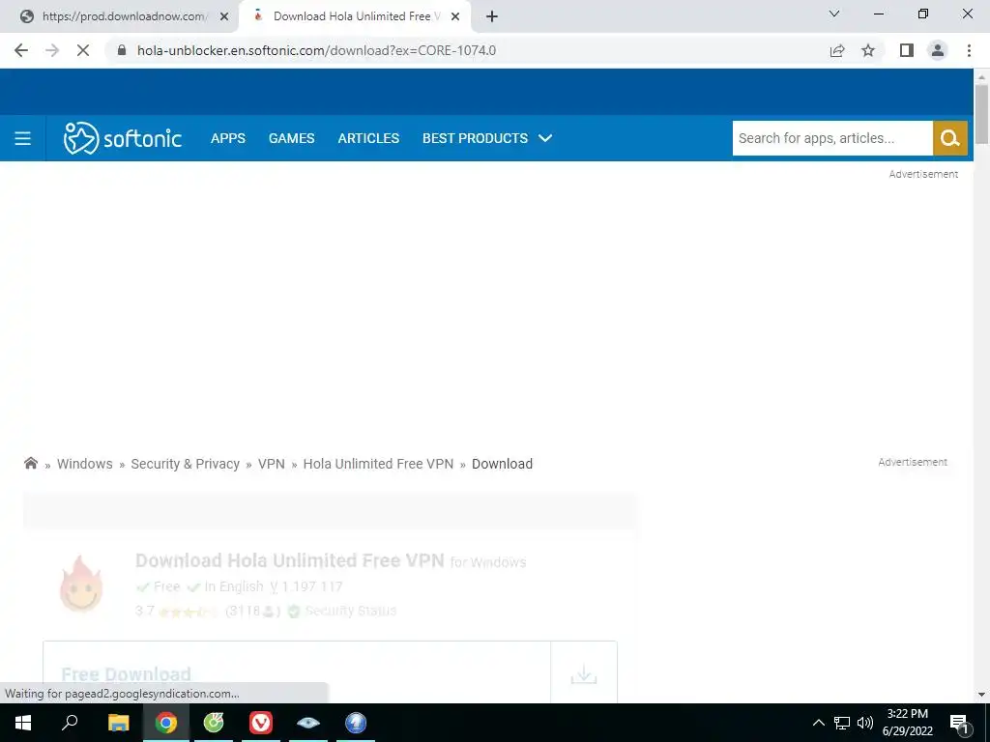Open notification center icon
This screenshot has height=742, width=990.
click(x=959, y=723)
